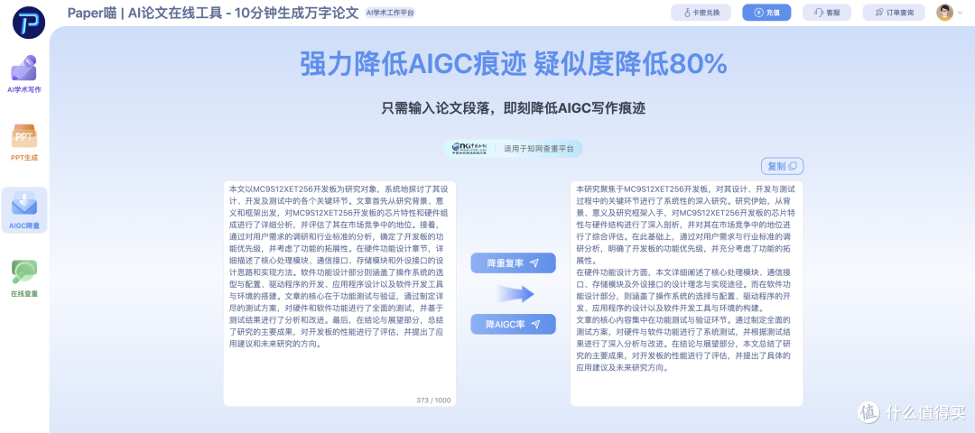
Task: Open AI学术写作 in the sidebar
Action: tap(24, 74)
